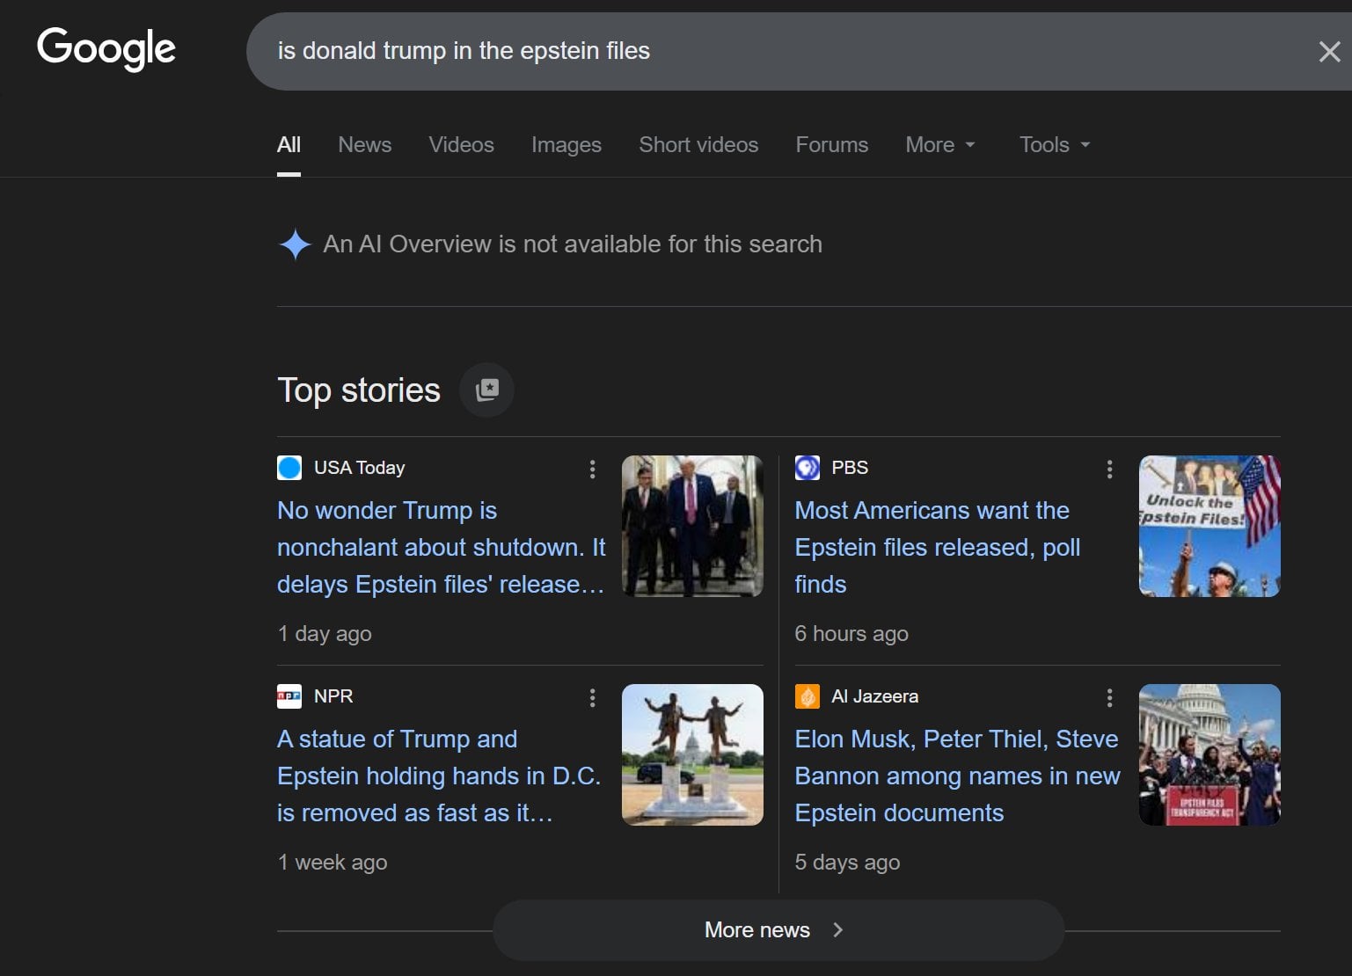The height and width of the screenshot is (976, 1352).
Task: Click the Al Jazeera story thumbnail
Action: pyautogui.click(x=1209, y=754)
